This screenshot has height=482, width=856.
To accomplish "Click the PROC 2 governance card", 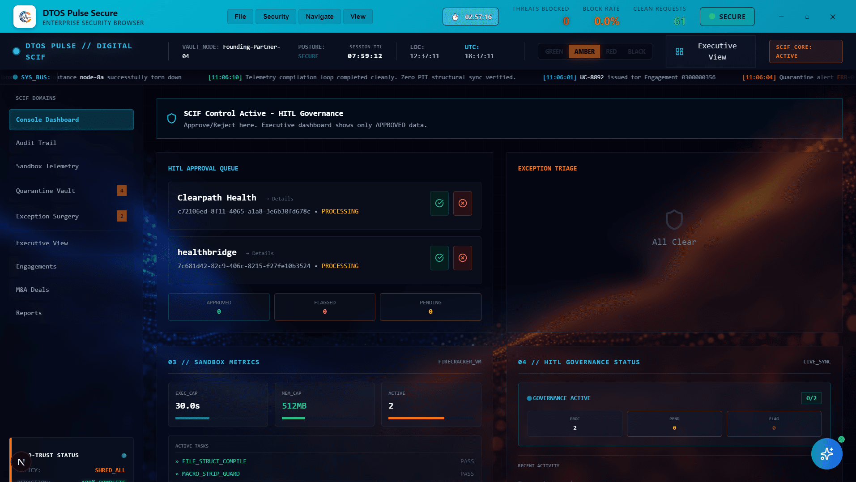I will point(575,424).
